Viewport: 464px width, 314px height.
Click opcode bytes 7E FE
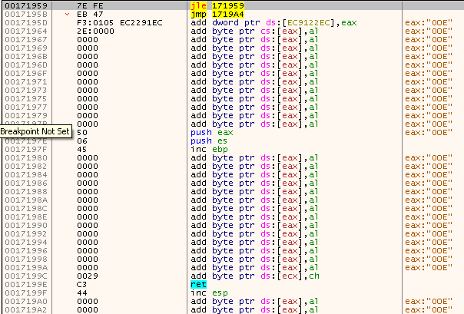point(88,5)
